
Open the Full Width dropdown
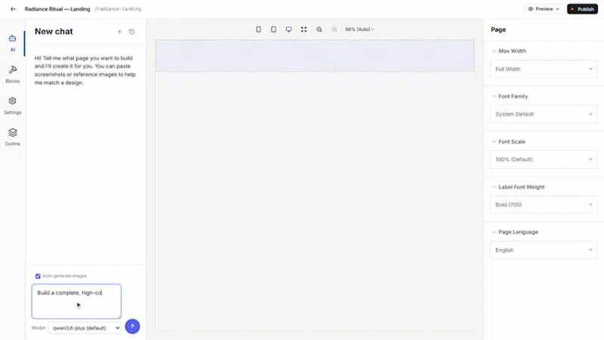544,69
